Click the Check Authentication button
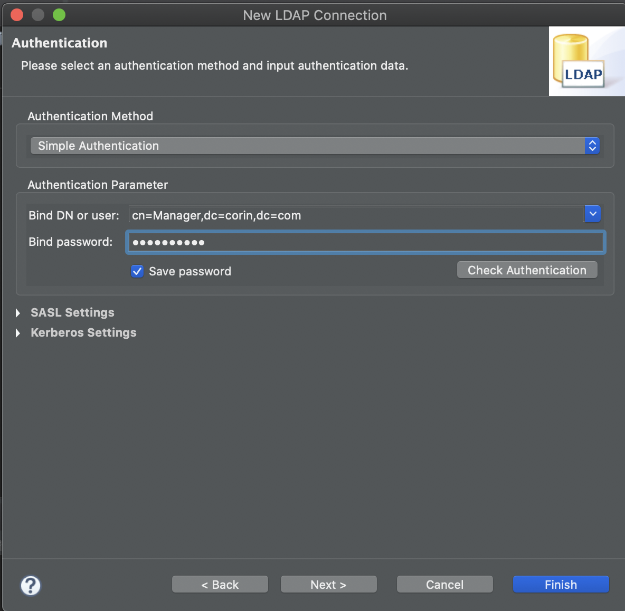 527,270
